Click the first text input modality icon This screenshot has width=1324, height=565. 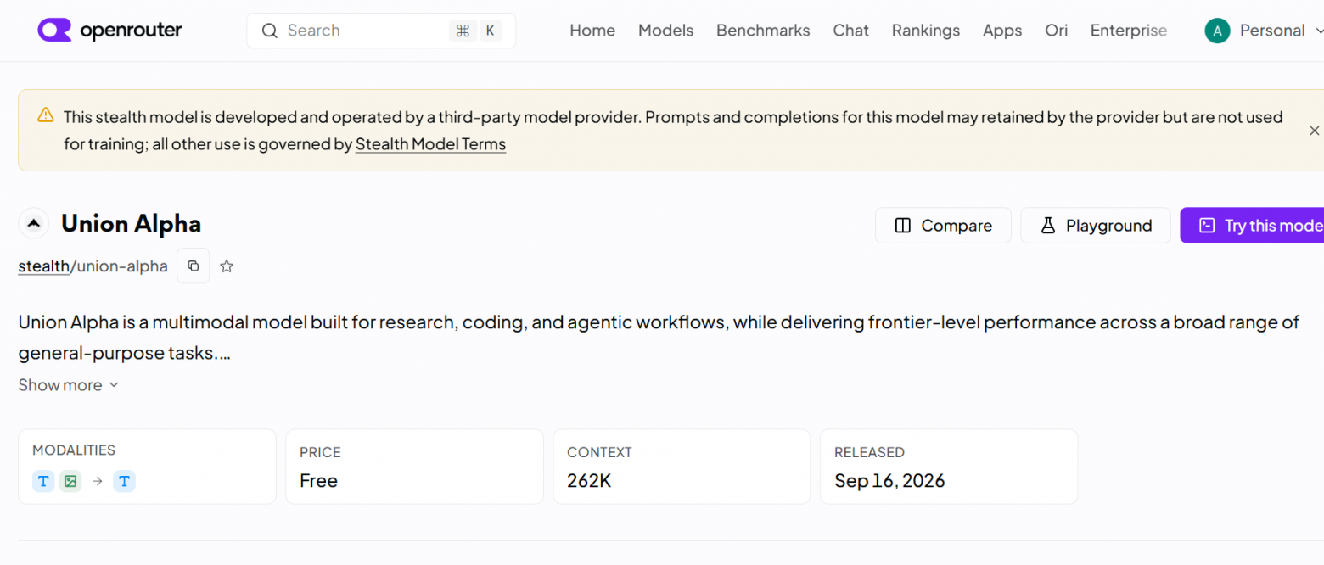pos(43,482)
